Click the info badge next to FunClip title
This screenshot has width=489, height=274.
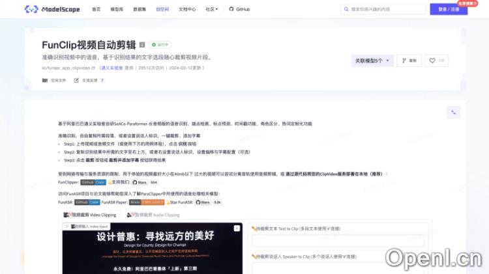coord(142,45)
